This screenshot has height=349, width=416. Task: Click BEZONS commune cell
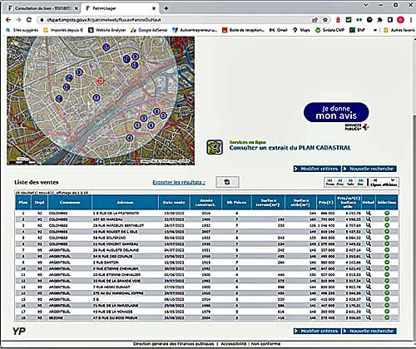56,317
